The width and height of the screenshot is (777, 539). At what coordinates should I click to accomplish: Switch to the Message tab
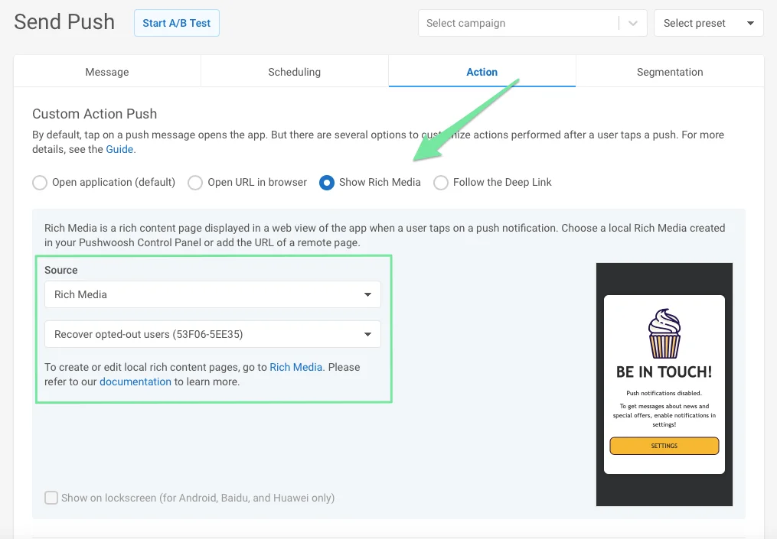[x=107, y=72]
